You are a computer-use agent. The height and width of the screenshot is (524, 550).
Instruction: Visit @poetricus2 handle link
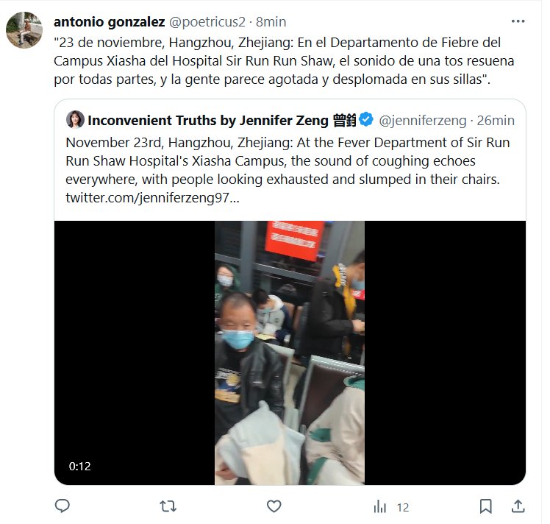tap(207, 22)
